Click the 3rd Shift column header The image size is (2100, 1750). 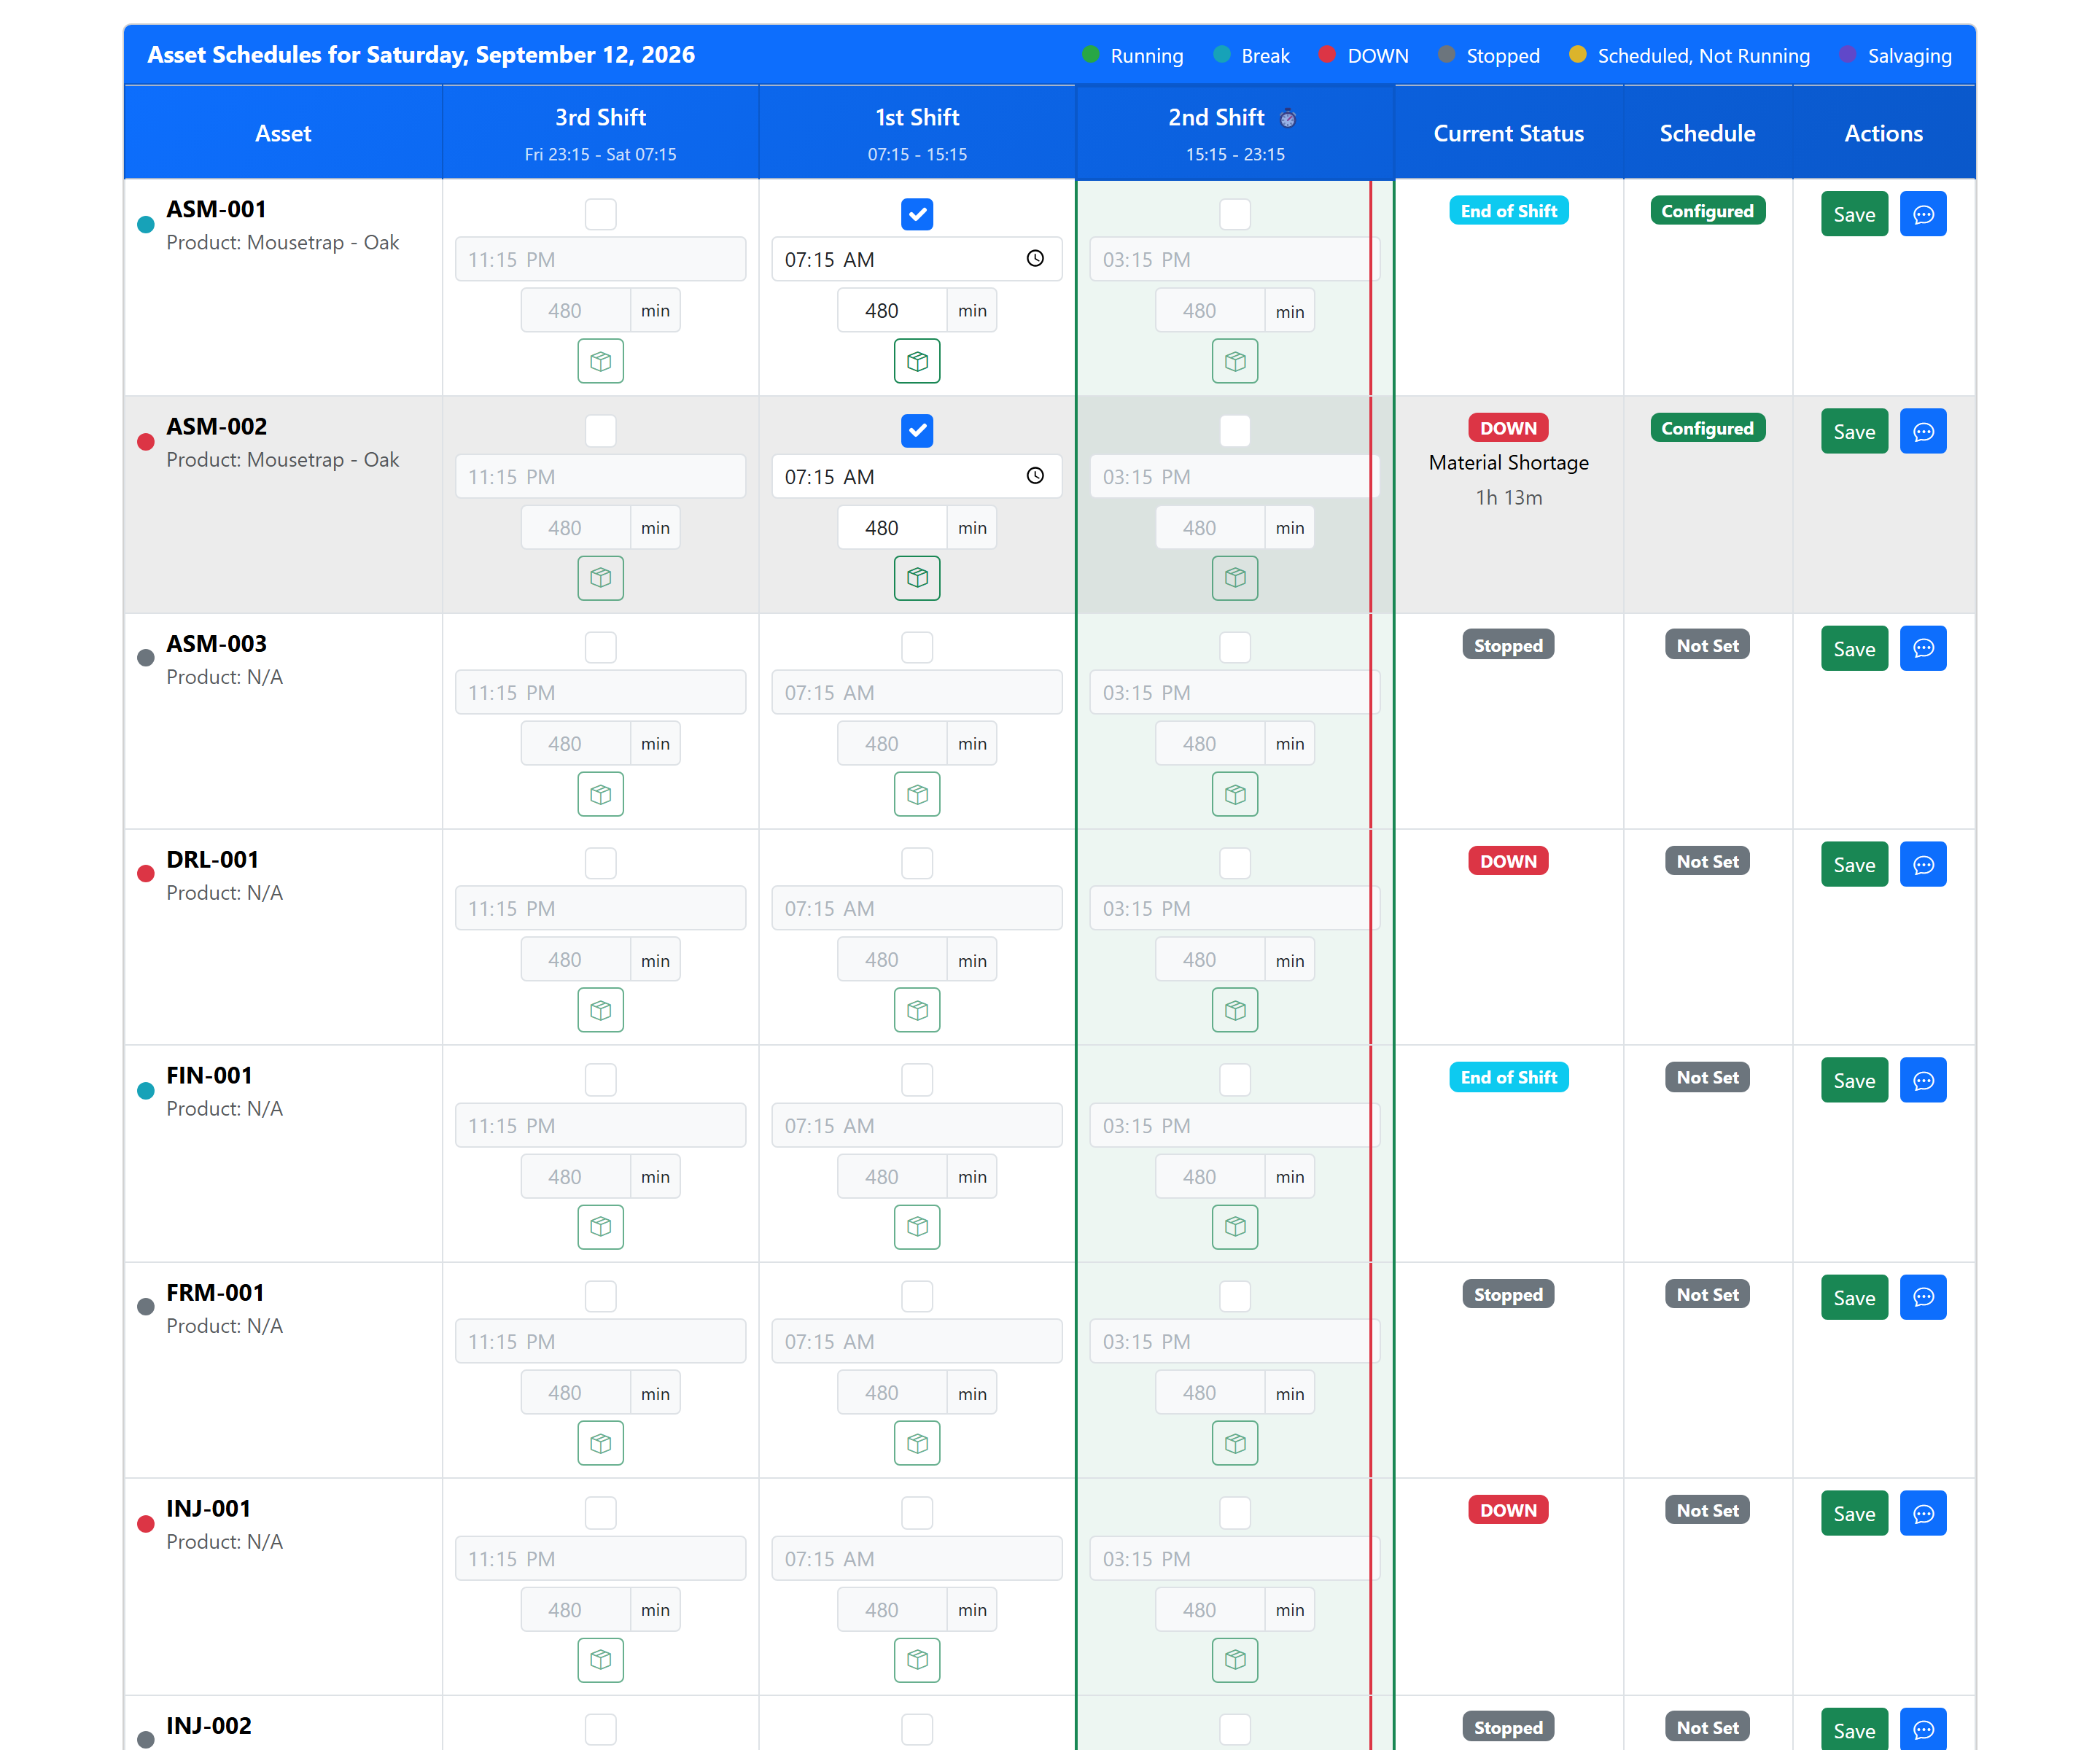tap(600, 132)
